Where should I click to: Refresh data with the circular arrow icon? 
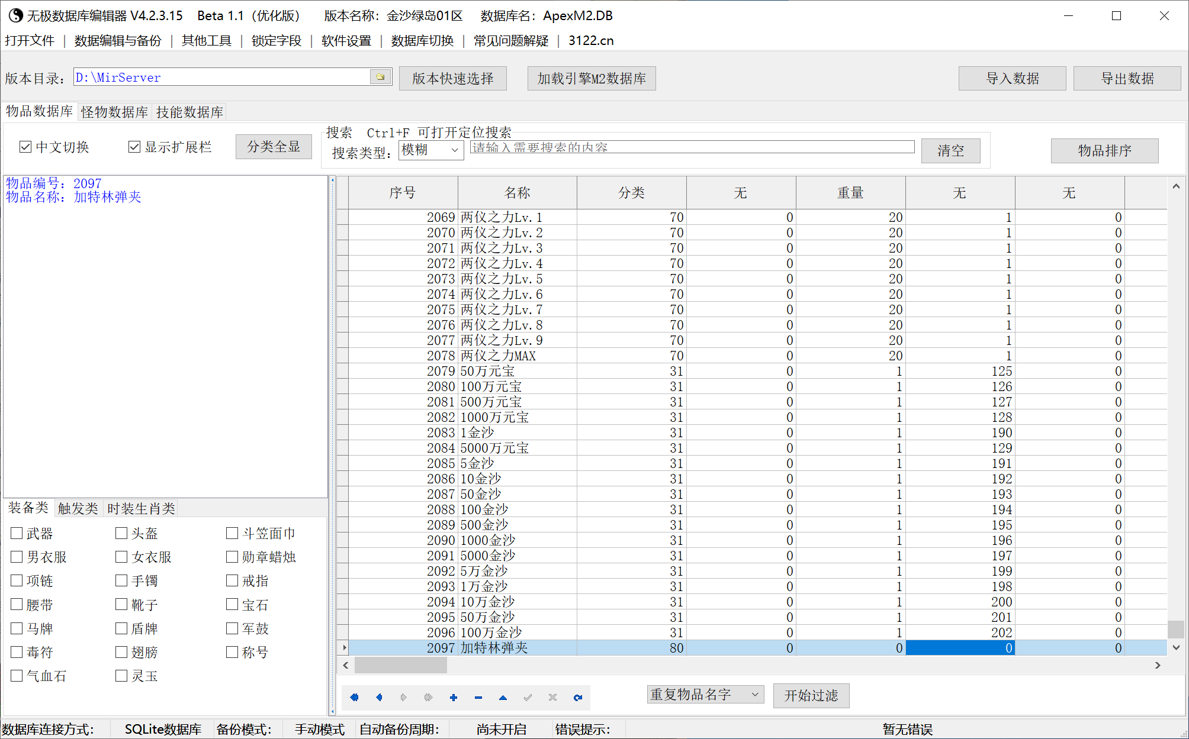[x=577, y=697]
